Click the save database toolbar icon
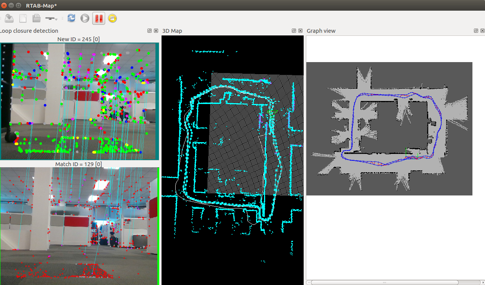485x285 pixels. click(9, 18)
